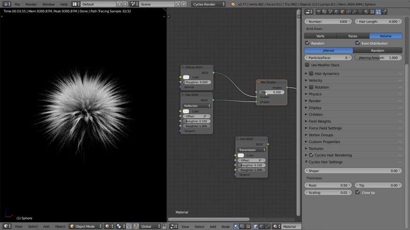This screenshot has height=230, width=410.
Task: Delete the Default screen layout with X
Action: (126, 4)
